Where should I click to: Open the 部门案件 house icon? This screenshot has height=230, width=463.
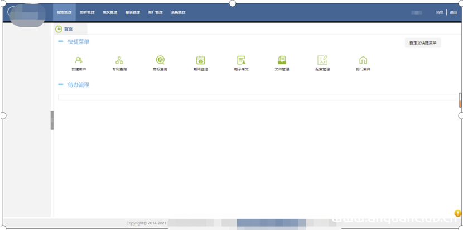point(363,60)
